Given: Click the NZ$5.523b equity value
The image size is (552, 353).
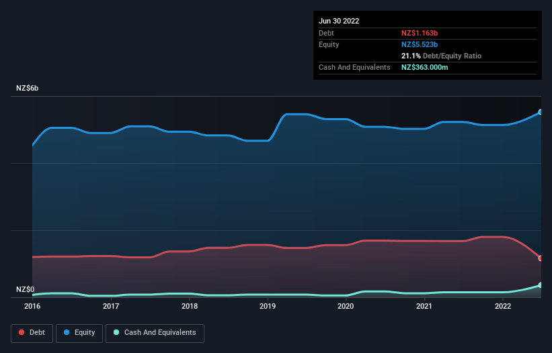Looking at the screenshot, I should pos(420,44).
